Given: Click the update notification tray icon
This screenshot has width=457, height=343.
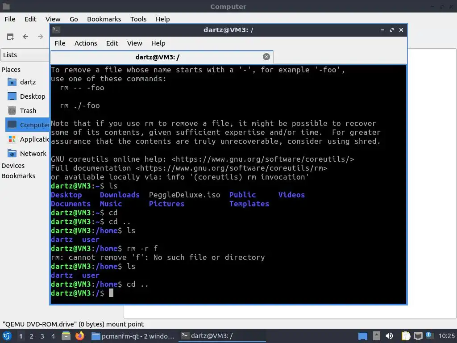Looking at the screenshot, I should 429,335.
